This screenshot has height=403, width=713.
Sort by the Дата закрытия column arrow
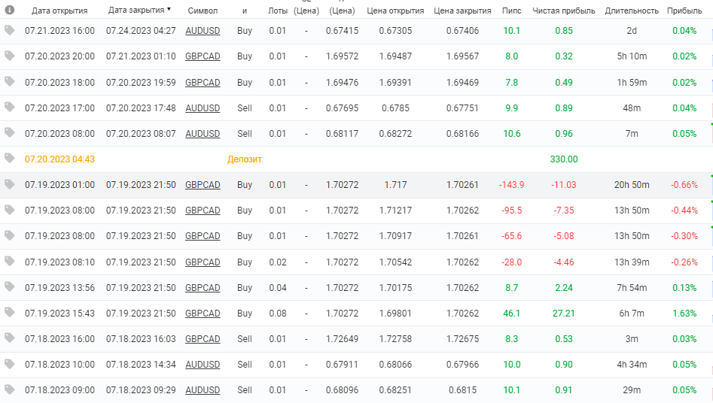click(x=169, y=10)
